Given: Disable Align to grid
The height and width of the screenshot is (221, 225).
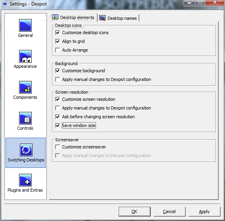Looking at the screenshot, I should pyautogui.click(x=58, y=42).
